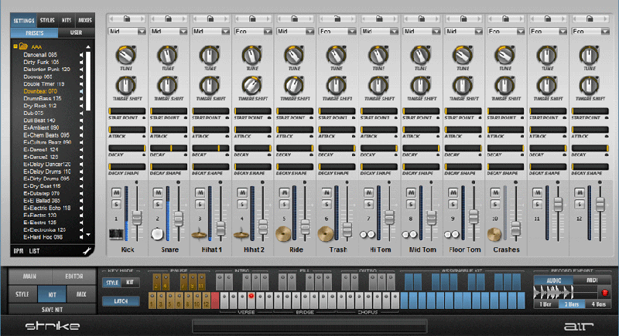
Task: Mute the Hi Tom channel
Action: pos(369,192)
